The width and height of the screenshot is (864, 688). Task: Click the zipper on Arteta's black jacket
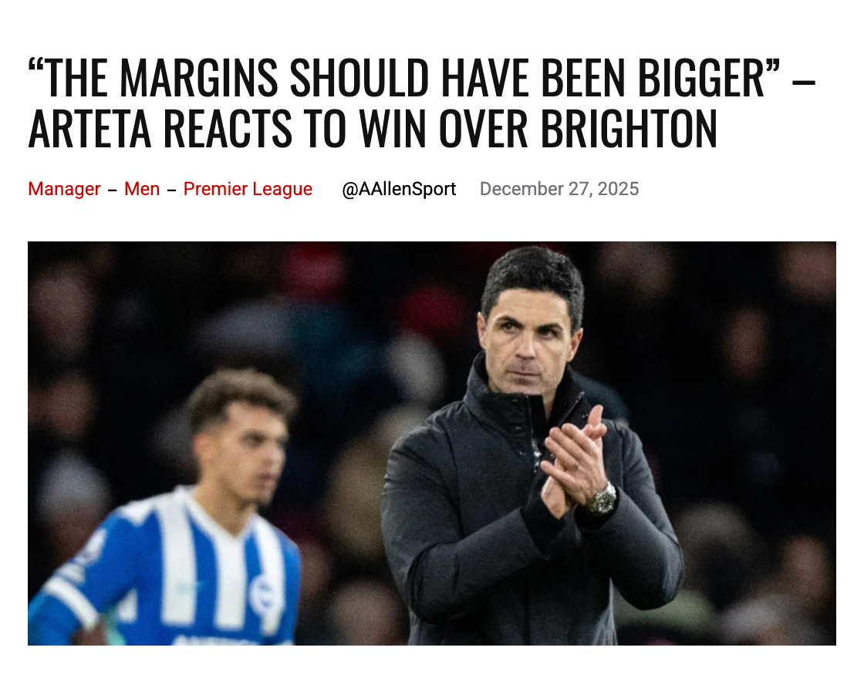535,435
